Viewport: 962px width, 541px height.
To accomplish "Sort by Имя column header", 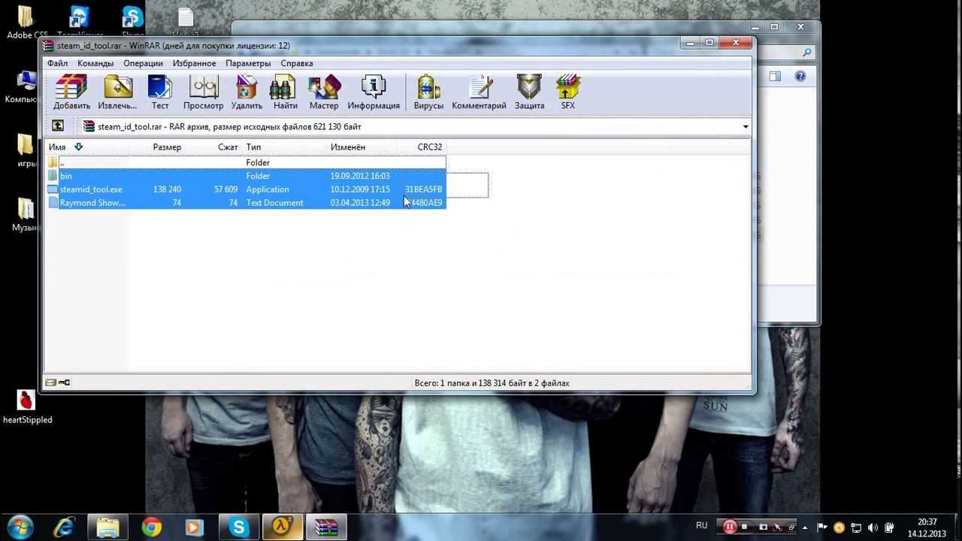I will click(87, 147).
